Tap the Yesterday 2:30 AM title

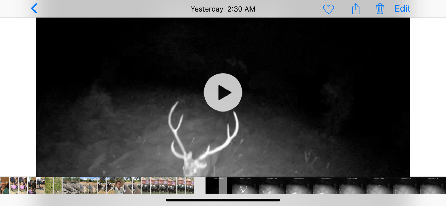tap(223, 9)
